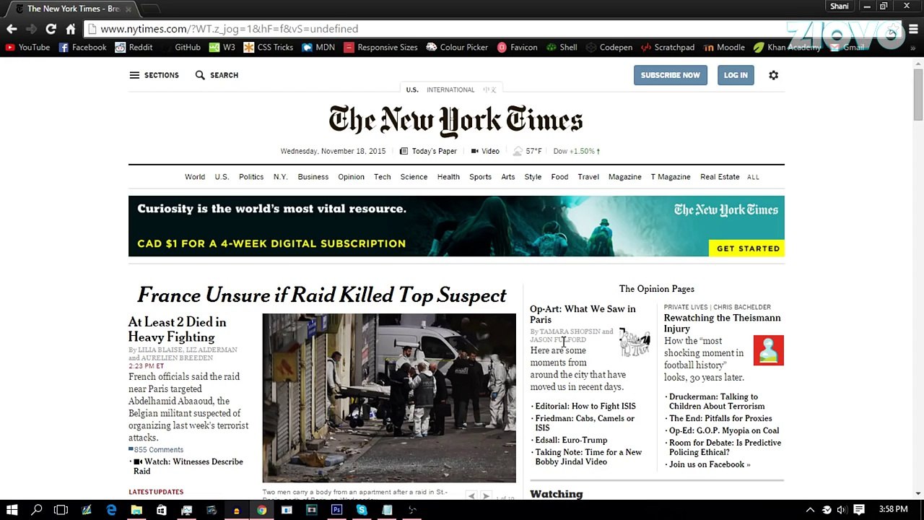Open Rewatching the Theismann Injury article
Viewport: 924px width, 520px height.
[722, 323]
